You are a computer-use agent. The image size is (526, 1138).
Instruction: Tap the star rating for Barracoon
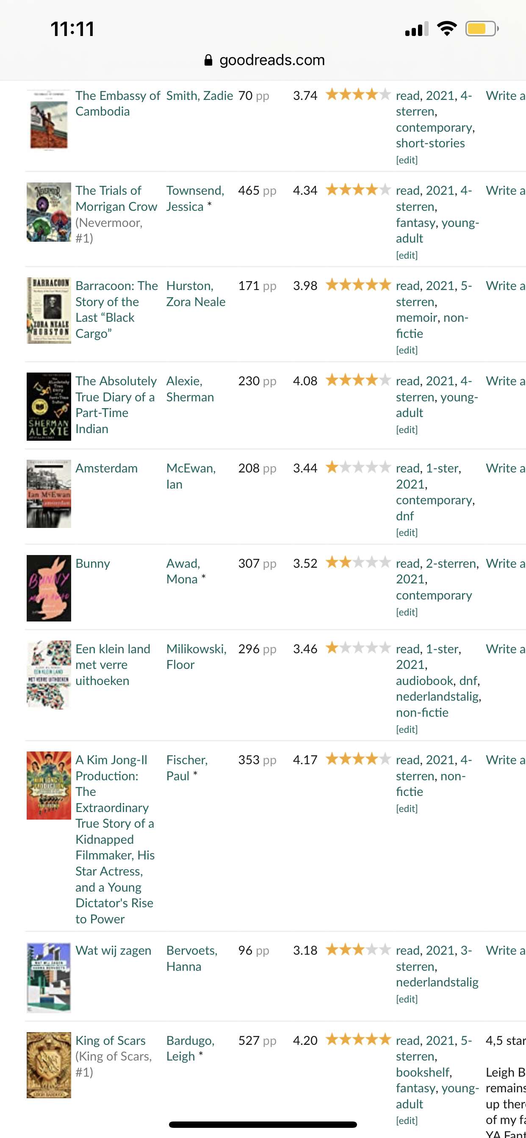(x=358, y=285)
